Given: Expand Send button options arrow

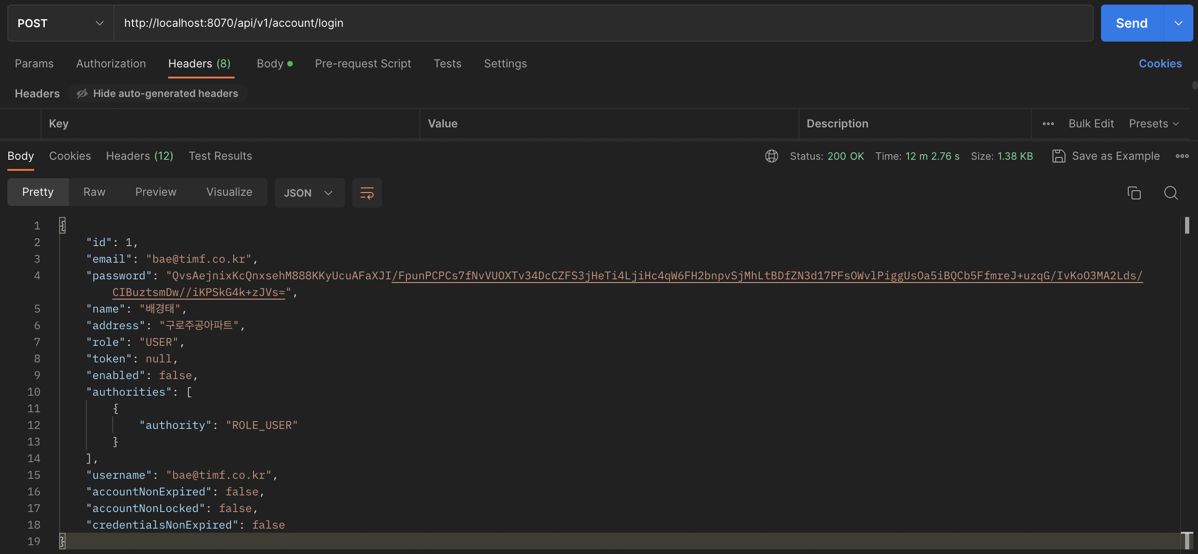Looking at the screenshot, I should (1178, 23).
